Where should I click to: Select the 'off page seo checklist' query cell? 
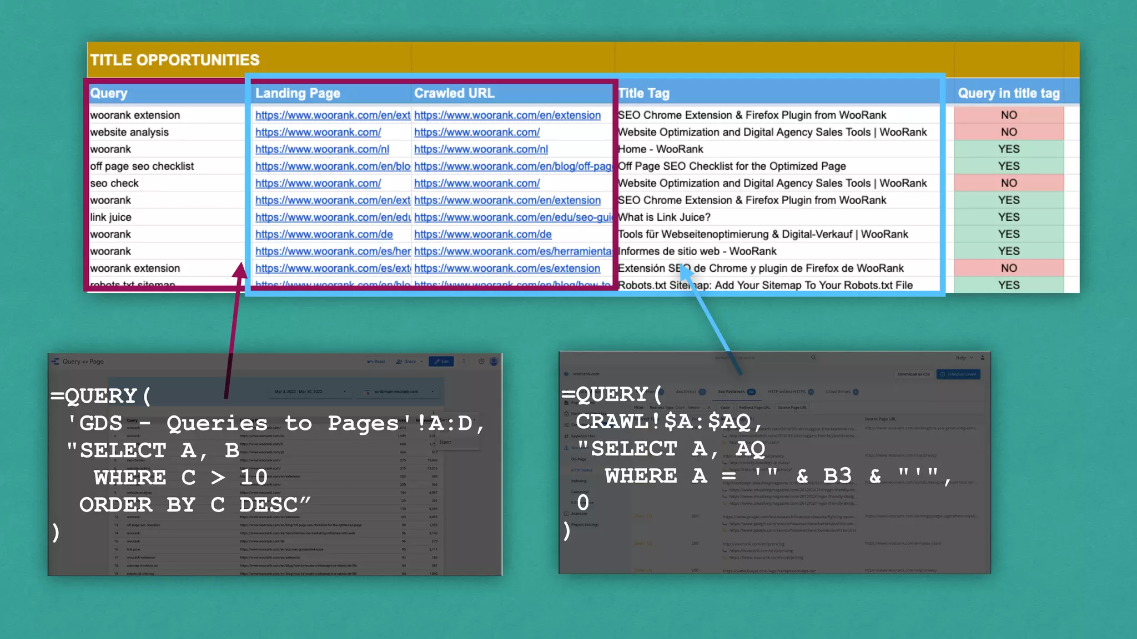[x=165, y=166]
